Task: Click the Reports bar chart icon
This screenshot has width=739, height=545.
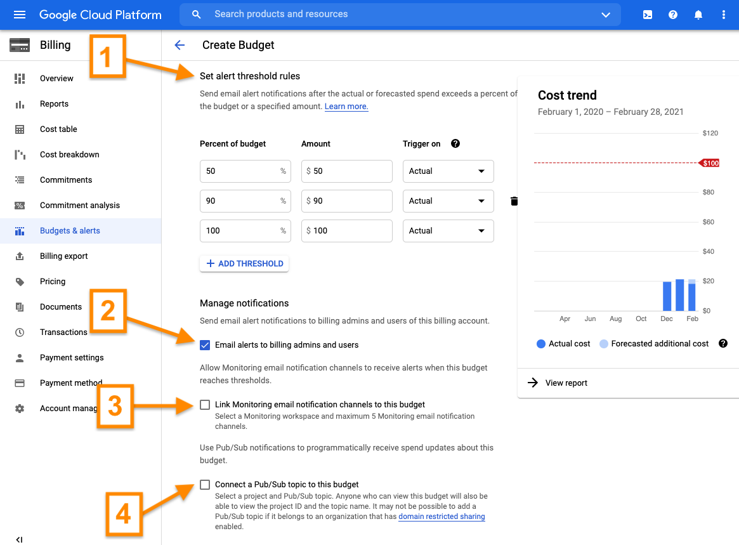Action: 20,103
